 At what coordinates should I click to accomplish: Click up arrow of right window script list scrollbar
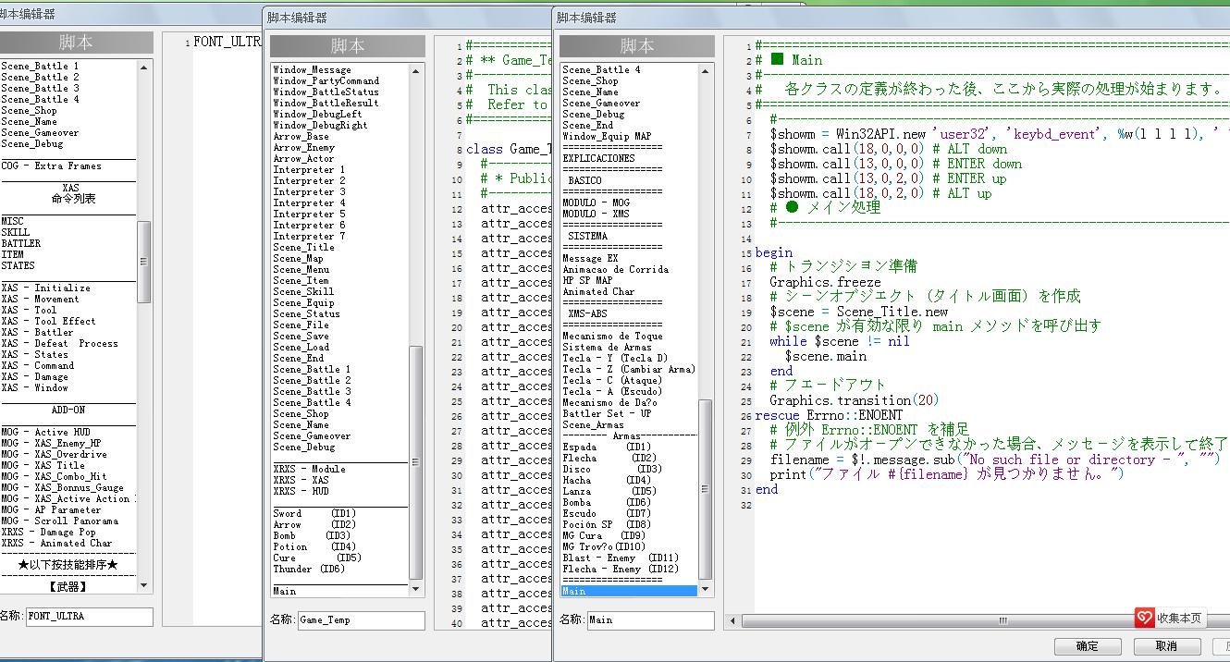[x=706, y=70]
